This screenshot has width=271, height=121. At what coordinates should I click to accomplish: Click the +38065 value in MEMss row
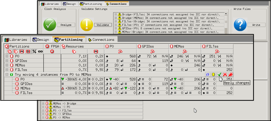pos(71,88)
